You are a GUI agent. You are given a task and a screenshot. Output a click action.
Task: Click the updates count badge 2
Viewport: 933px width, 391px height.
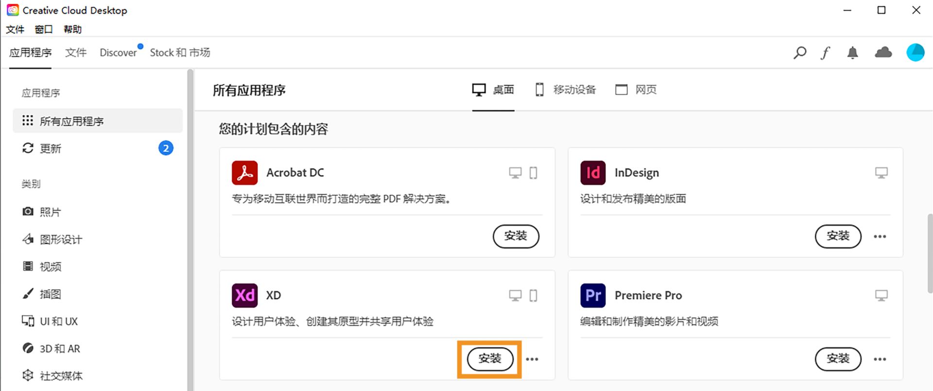(x=166, y=148)
